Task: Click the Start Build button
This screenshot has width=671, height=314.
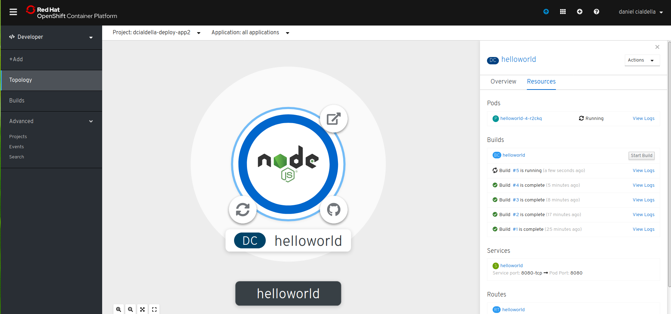Action: click(641, 156)
